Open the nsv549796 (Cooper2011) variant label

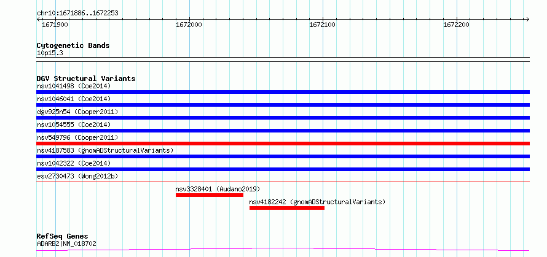[77, 137]
